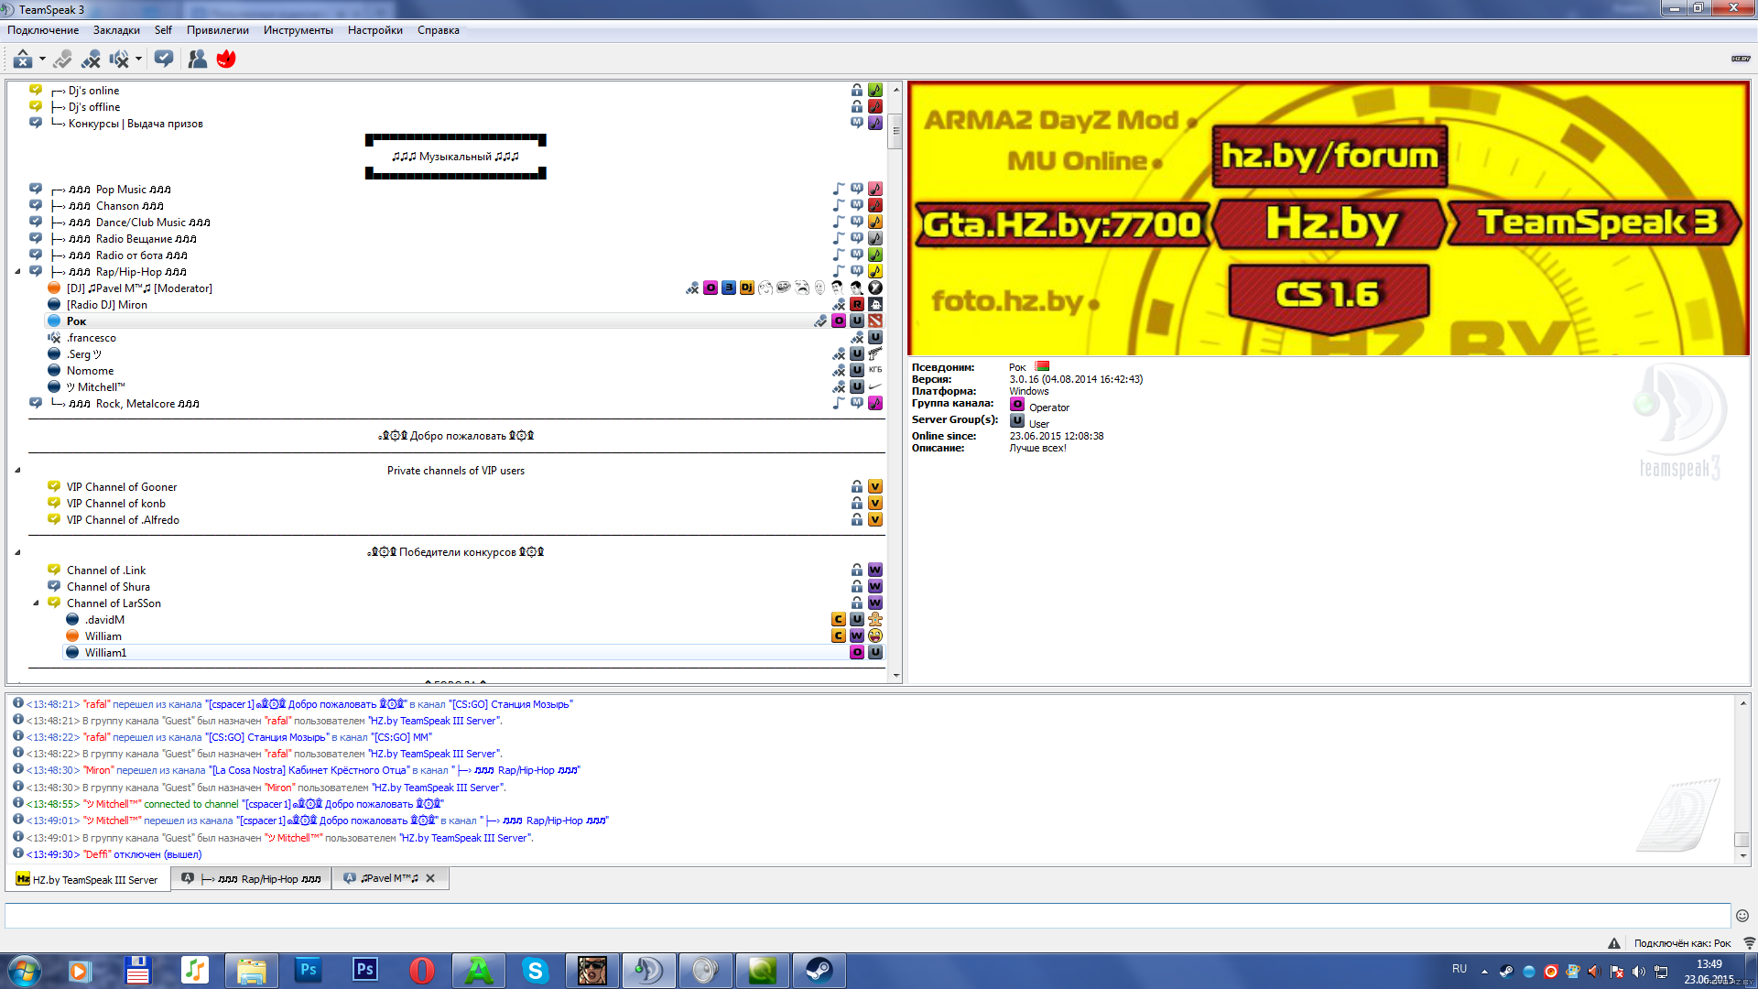Open Skype from the taskbar
Image resolution: width=1758 pixels, height=989 pixels.
536,971
